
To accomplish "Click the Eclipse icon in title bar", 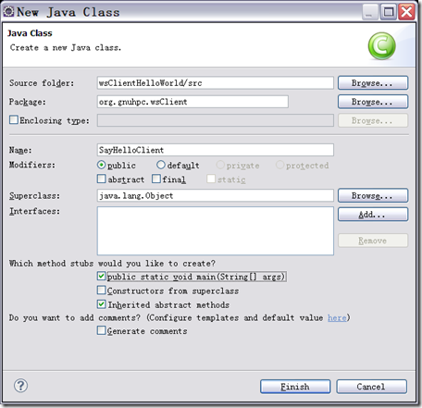I will point(8,12).
